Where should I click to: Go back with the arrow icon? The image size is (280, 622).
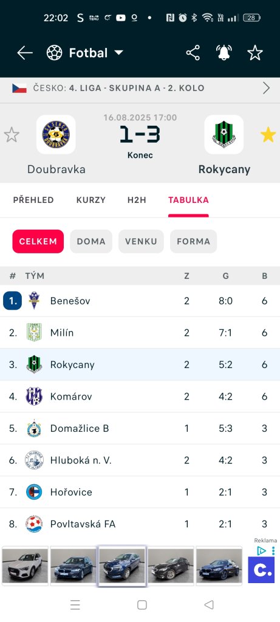pos(24,53)
